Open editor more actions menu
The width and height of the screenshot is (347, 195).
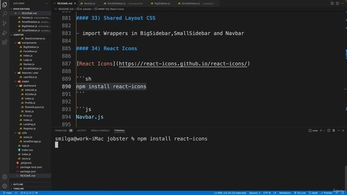342,3
